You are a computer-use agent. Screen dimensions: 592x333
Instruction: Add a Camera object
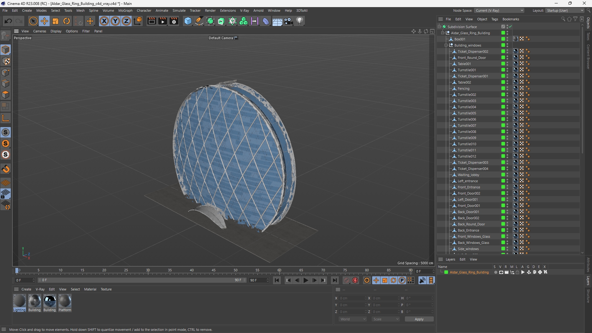click(x=289, y=21)
